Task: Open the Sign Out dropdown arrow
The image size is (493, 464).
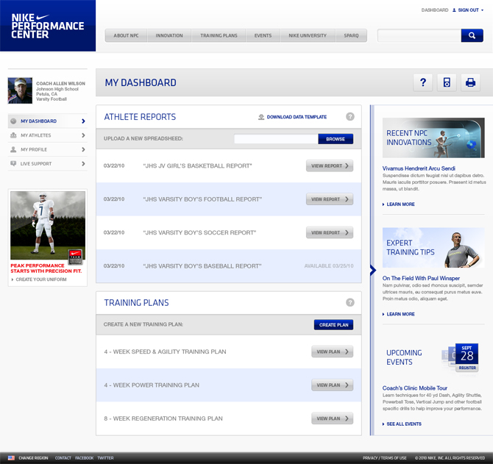Action: pyautogui.click(x=482, y=10)
